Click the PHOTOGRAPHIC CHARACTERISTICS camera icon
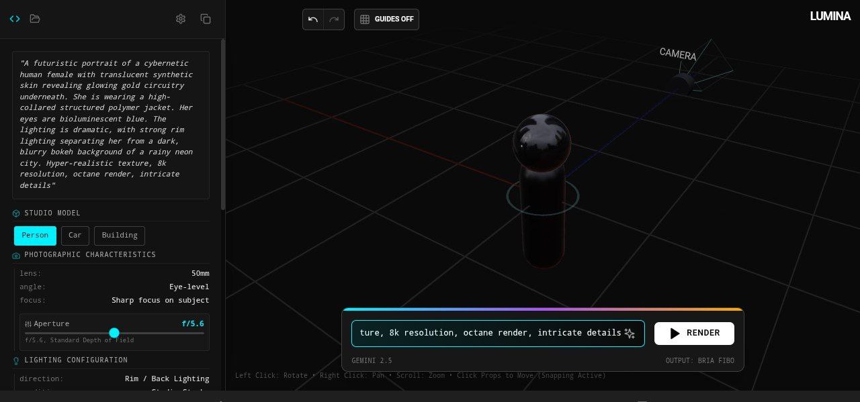The width and height of the screenshot is (860, 402). point(16,255)
